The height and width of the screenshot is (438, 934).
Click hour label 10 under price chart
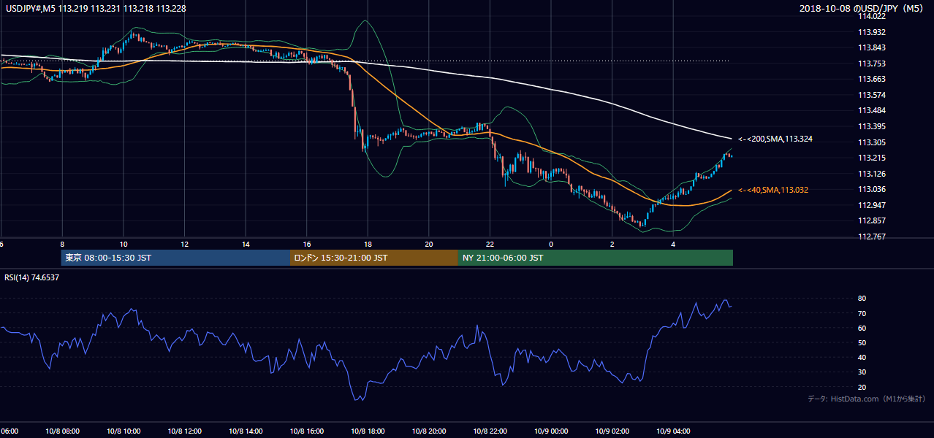[x=124, y=244]
